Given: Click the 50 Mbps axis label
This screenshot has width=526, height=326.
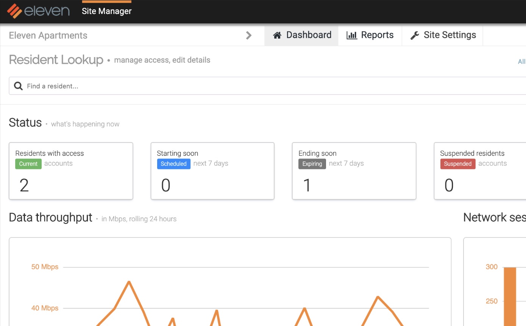Looking at the screenshot, I should (x=45, y=267).
